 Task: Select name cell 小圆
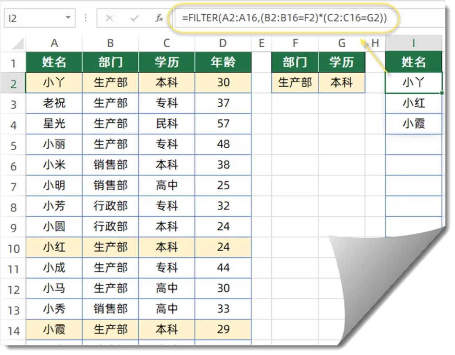[x=54, y=227]
